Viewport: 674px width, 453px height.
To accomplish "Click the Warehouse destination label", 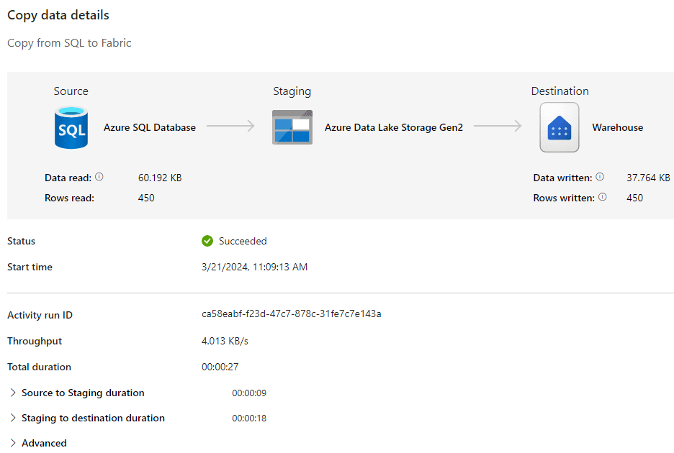I will coord(618,127).
